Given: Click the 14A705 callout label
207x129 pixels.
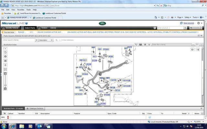Looking at the screenshot, I should pyautogui.click(x=114, y=80).
